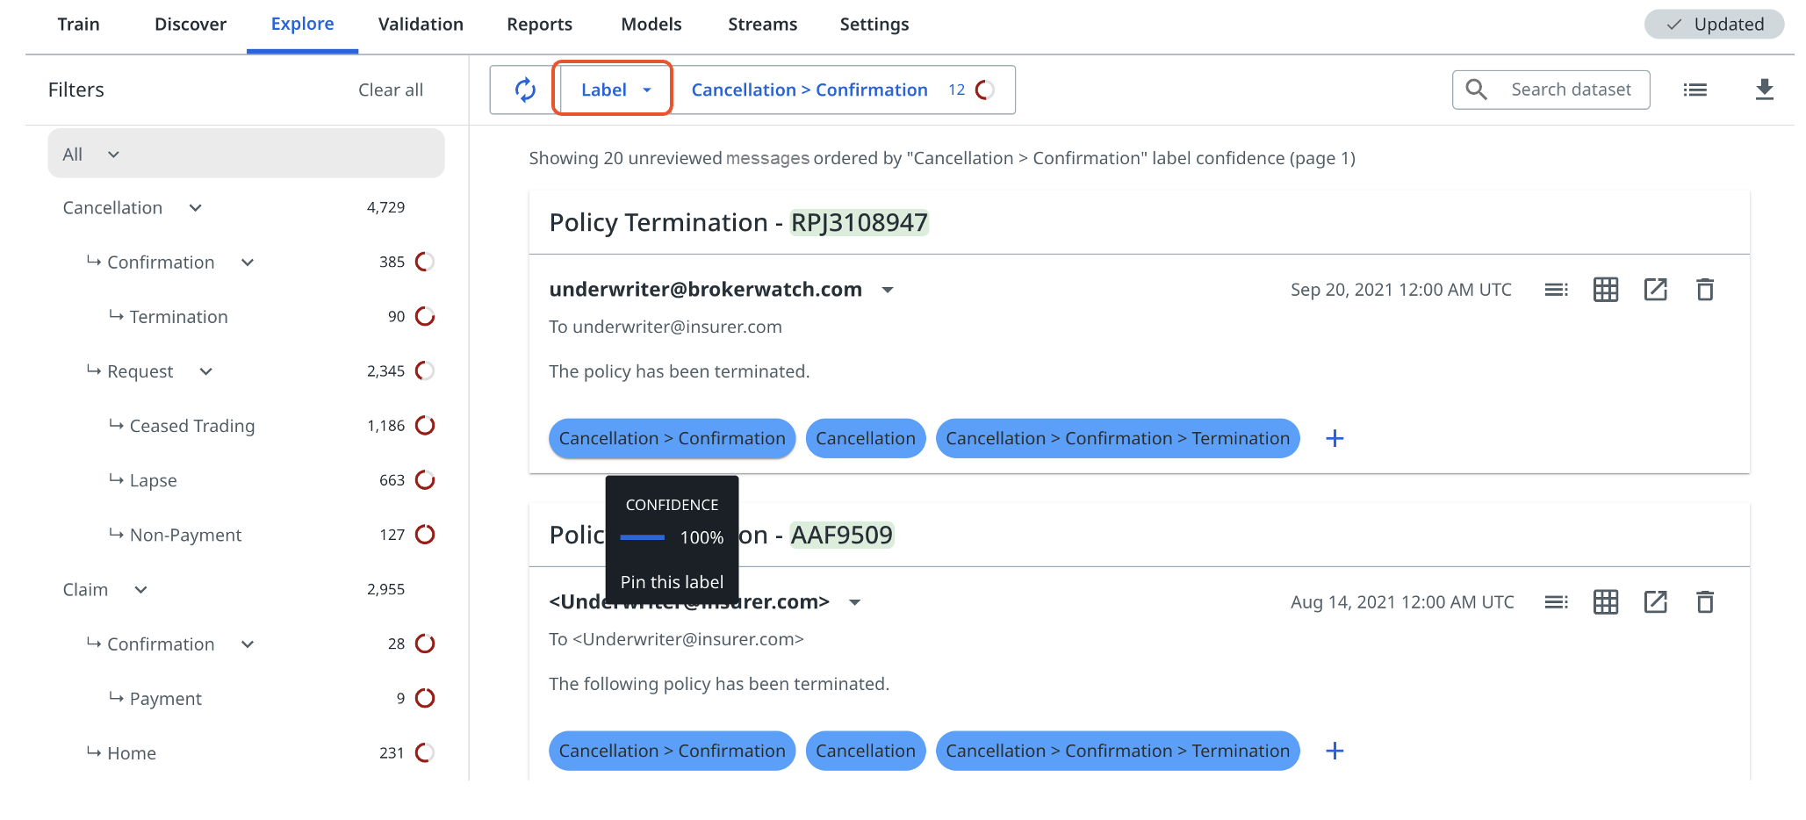Screen dimensions: 1806x820
Task: Click the 100% confidence bar in the tooltip
Action: coord(642,537)
